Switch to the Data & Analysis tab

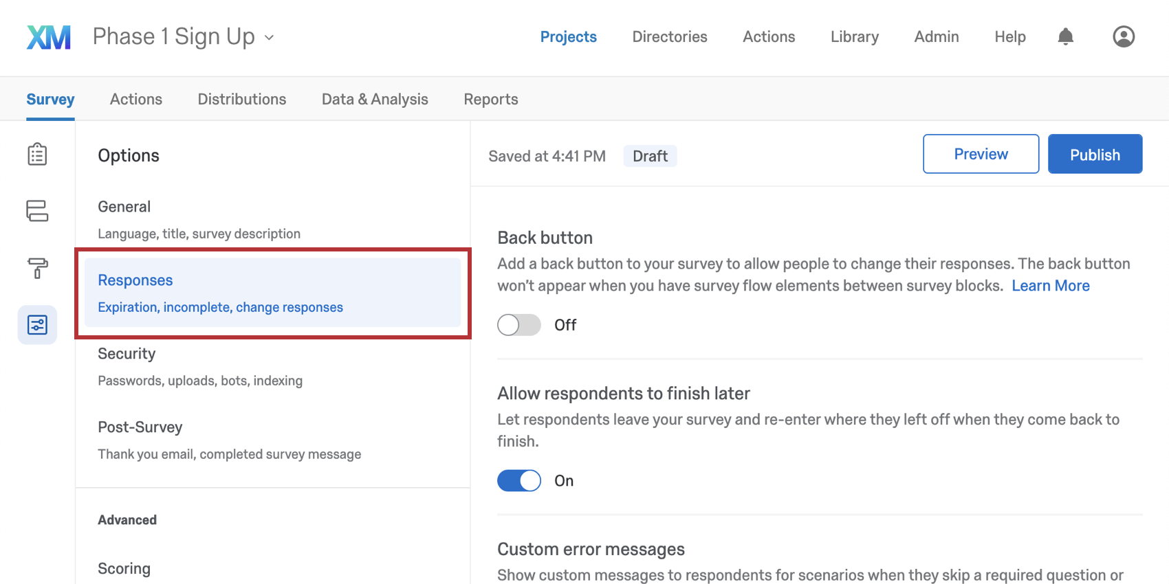pyautogui.click(x=375, y=99)
